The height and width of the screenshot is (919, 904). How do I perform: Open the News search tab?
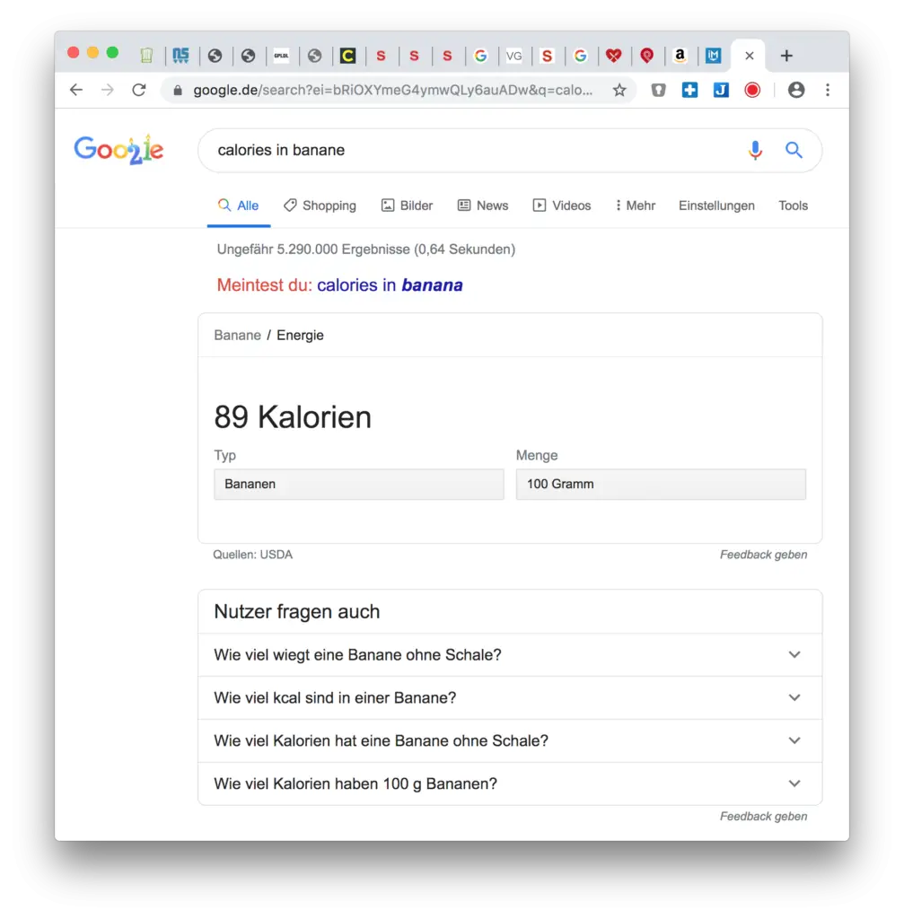click(x=483, y=206)
